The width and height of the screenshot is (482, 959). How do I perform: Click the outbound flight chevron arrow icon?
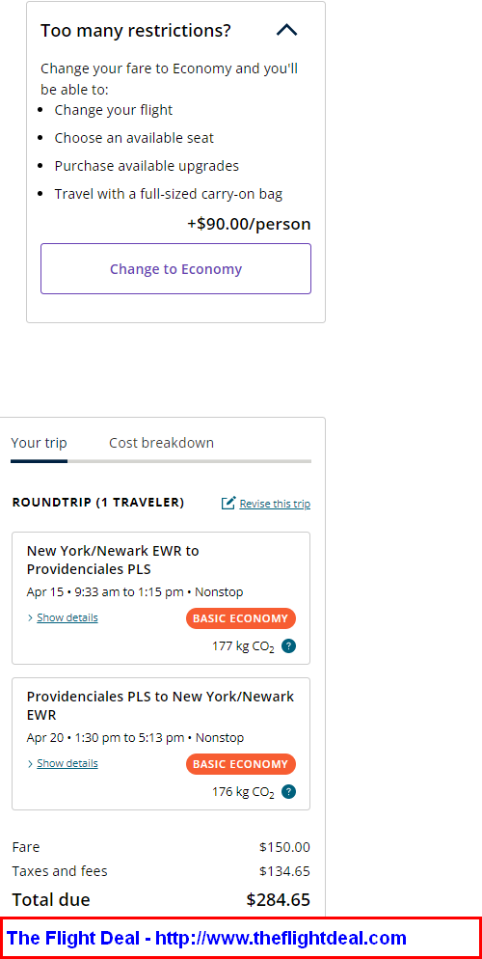pos(31,618)
